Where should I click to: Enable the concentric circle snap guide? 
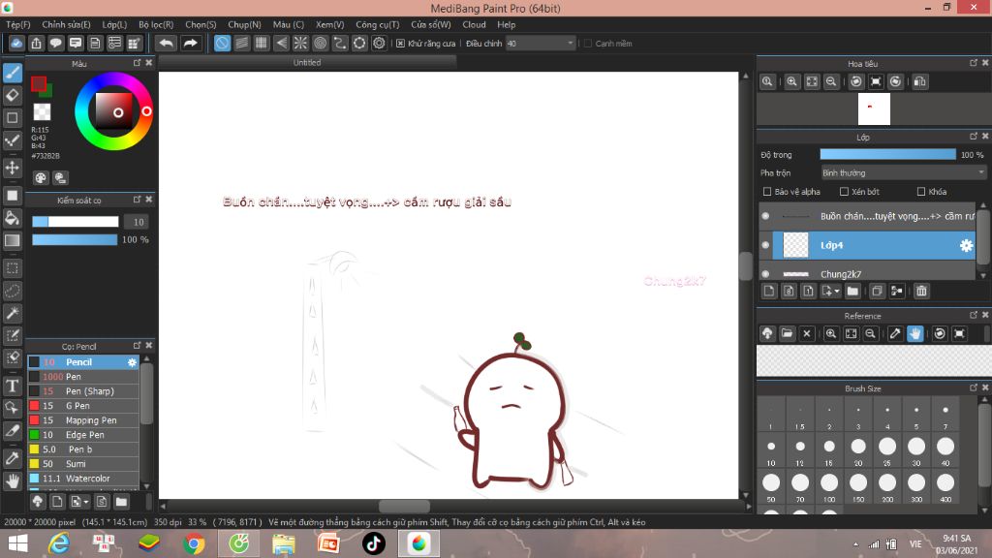tap(320, 43)
